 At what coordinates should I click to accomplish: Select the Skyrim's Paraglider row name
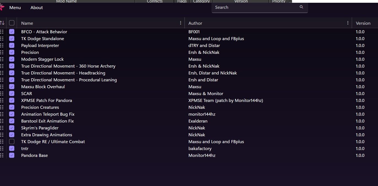click(40, 128)
